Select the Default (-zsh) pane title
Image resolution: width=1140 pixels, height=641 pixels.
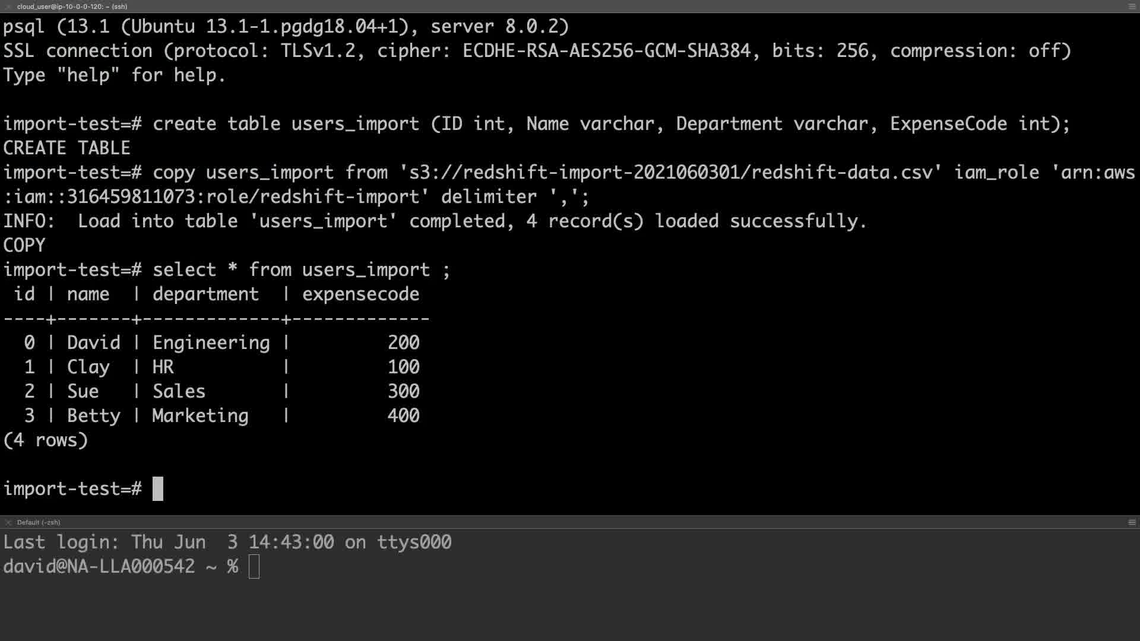[39, 522]
